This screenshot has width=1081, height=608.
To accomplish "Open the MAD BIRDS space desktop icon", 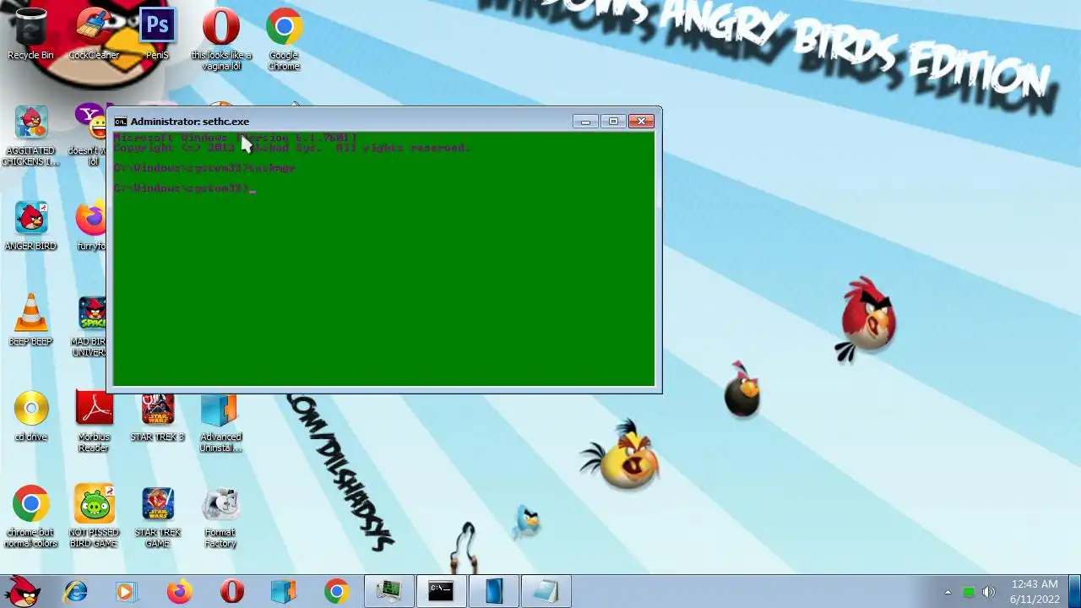I will [x=91, y=326].
